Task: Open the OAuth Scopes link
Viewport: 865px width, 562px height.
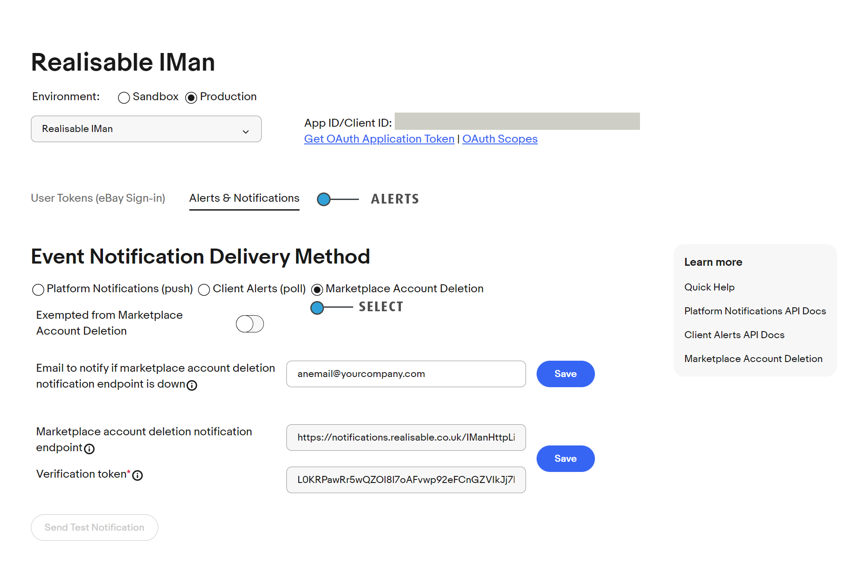Action: click(499, 139)
